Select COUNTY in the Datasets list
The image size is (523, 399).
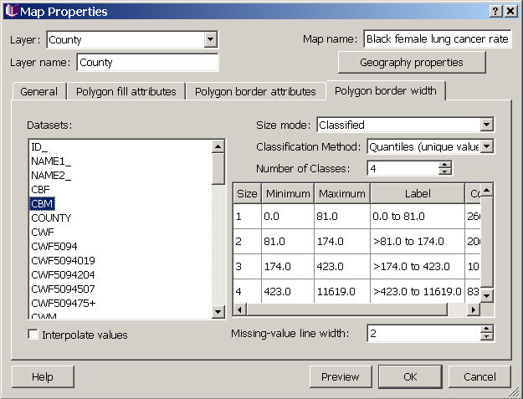coord(51,217)
